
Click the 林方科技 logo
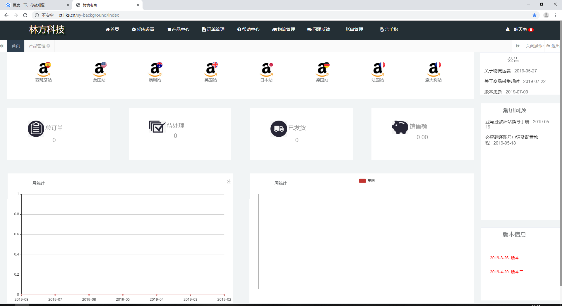click(47, 29)
